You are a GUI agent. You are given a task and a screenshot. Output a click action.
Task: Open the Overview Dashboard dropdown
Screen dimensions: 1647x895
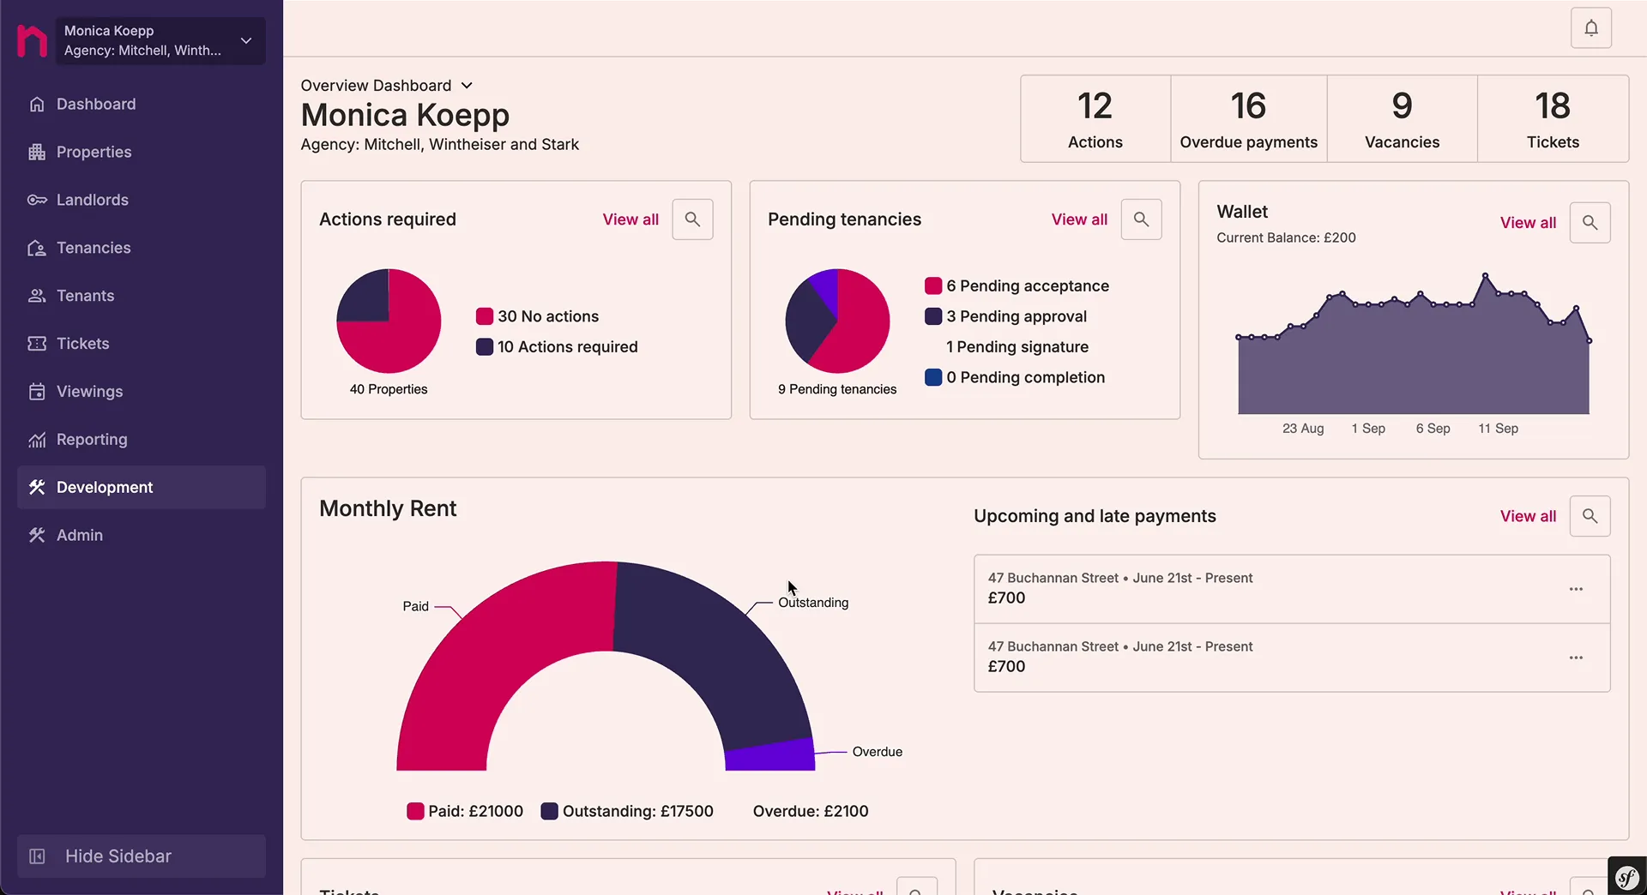point(468,85)
